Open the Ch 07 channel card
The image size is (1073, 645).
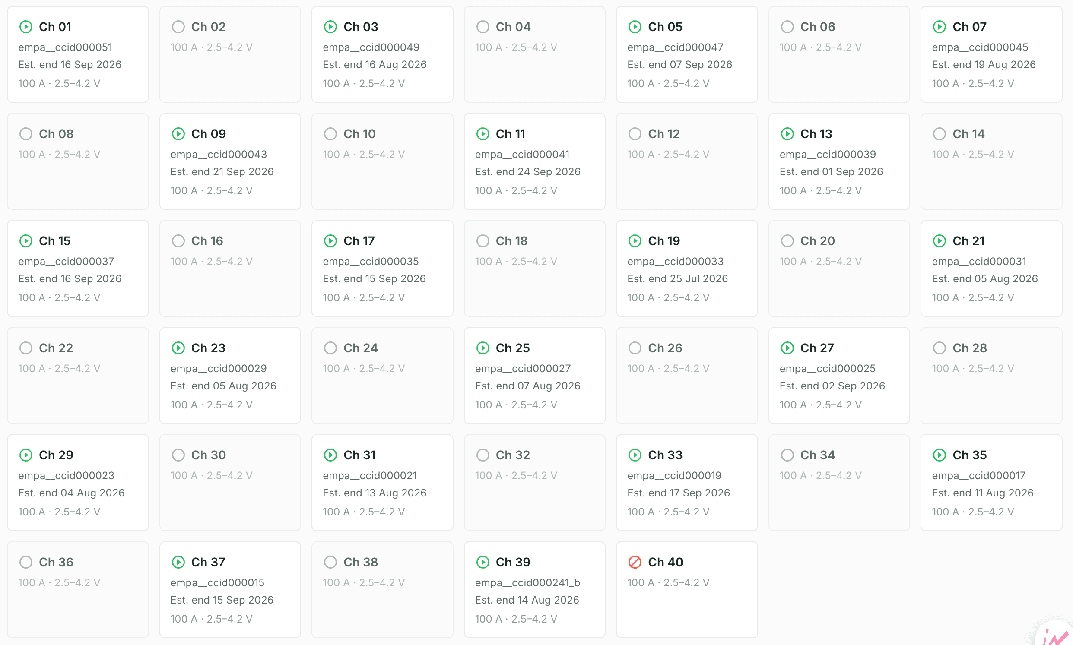pos(991,54)
